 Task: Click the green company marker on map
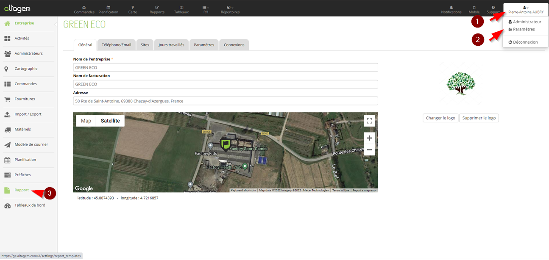(225, 144)
